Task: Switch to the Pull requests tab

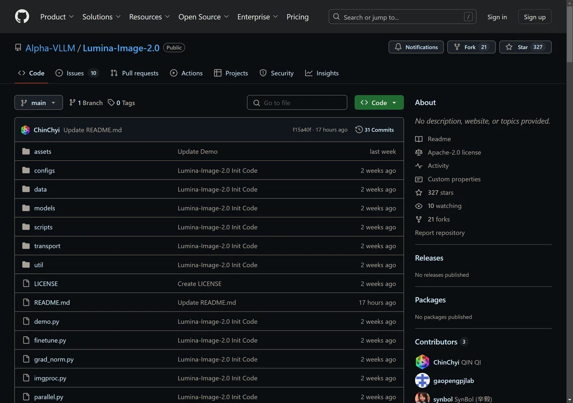Action: tap(135, 73)
